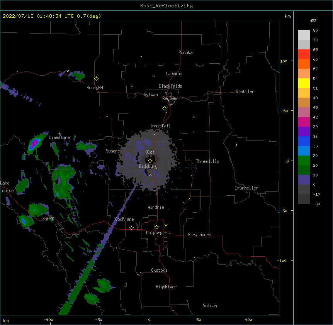Image resolution: width=333 pixels, height=325 pixels.
Task: Click the blue-core storm cell west of Banff
Action: click(x=24, y=222)
